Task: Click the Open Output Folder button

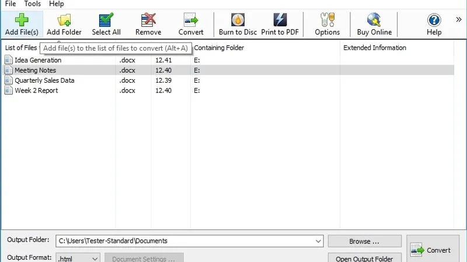Action: [364, 258]
